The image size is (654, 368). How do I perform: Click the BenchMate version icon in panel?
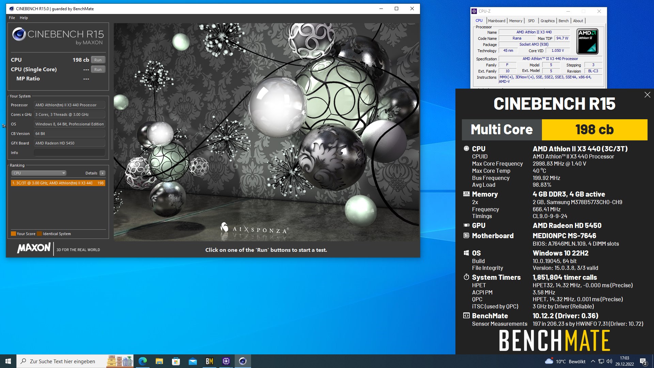tap(466, 316)
